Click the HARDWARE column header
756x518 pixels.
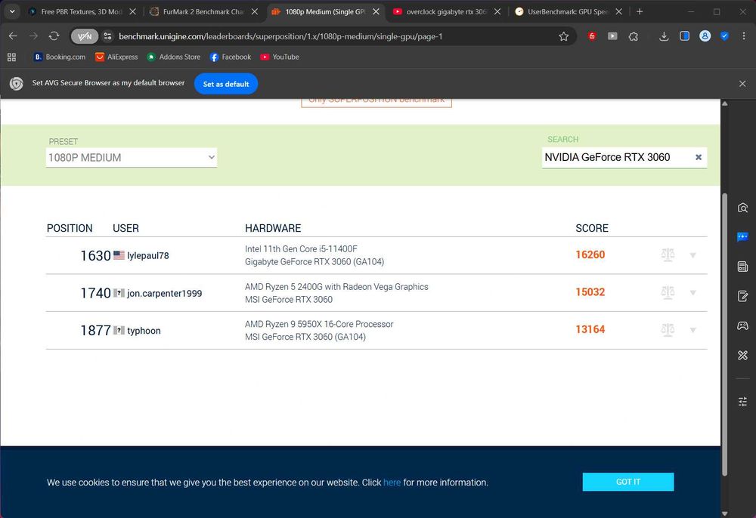tap(273, 228)
